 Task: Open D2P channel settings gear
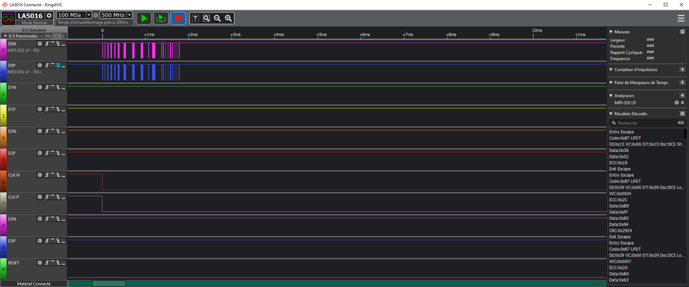click(39, 153)
